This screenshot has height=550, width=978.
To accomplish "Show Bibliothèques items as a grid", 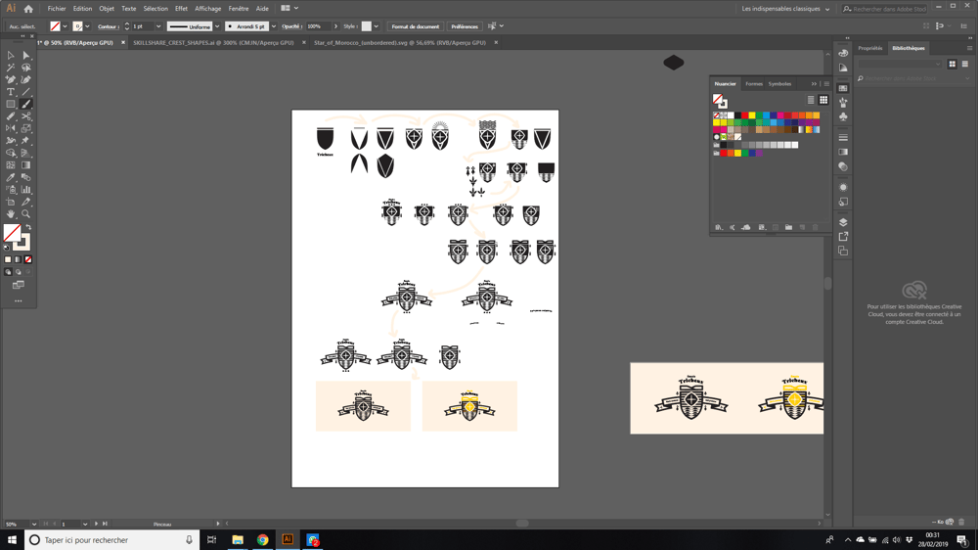I will [x=953, y=64].
